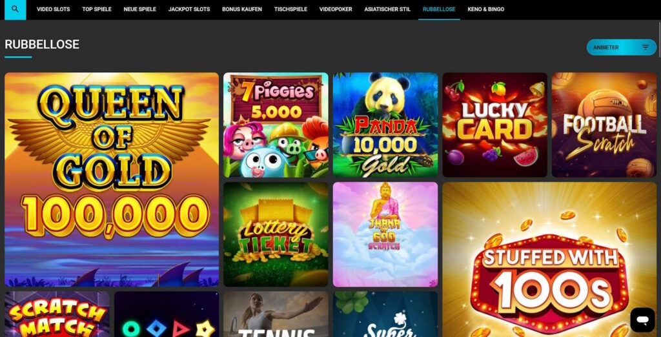Switch to Video Slots tab
Screen dimensions: 661x337
(53, 9)
